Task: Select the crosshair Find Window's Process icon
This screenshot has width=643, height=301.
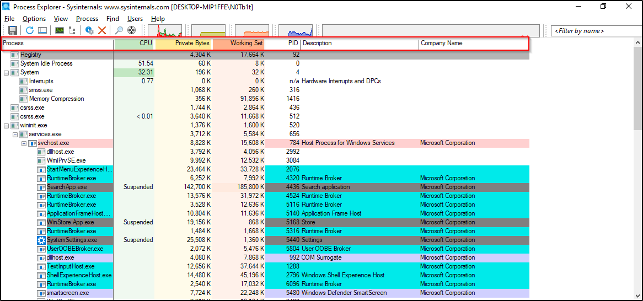Action: tap(131, 30)
